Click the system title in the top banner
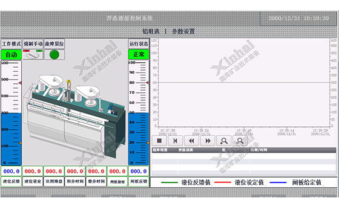This screenshot has width=339, height=221. [130, 18]
